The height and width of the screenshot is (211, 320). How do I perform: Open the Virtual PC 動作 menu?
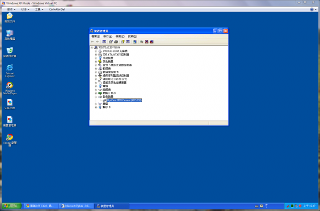11,9
